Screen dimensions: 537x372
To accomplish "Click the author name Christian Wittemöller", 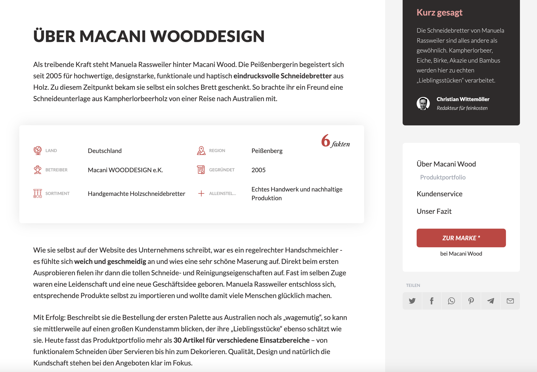I will pyautogui.click(x=463, y=99).
